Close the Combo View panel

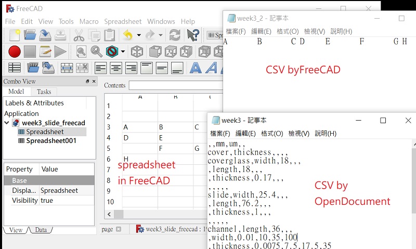pos(94,82)
